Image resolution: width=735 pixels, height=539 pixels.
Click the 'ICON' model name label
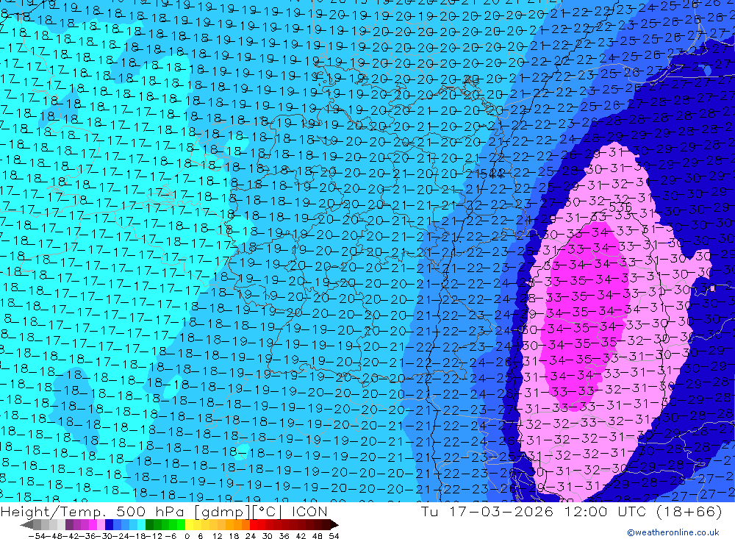309,511
